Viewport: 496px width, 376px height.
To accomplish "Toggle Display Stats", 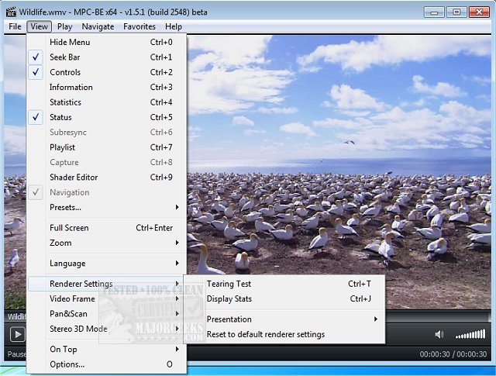I will point(284,298).
